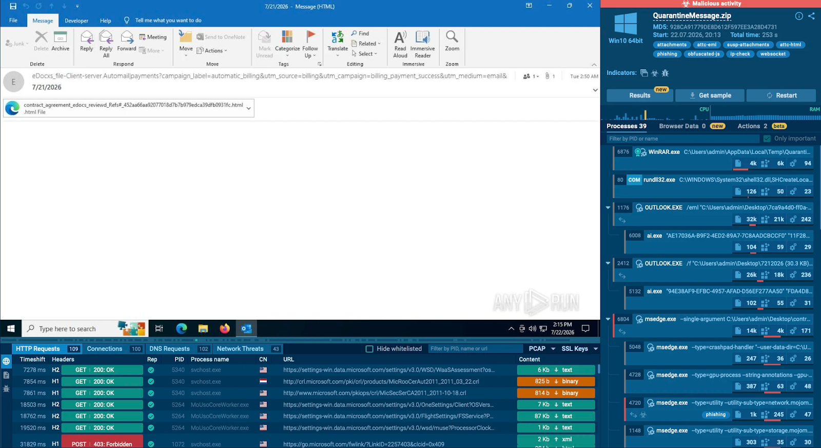Image resolution: width=821 pixels, height=448 pixels.
Task: Open Firefox from the taskbar
Action: pyautogui.click(x=225, y=328)
